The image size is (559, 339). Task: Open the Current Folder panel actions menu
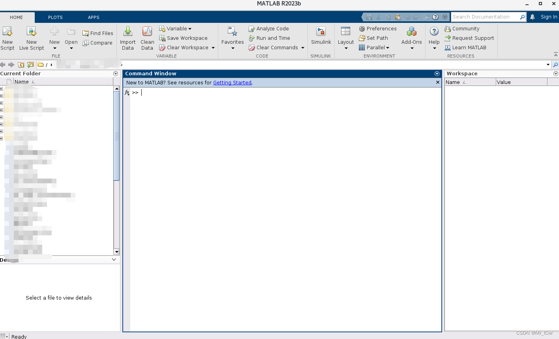(116, 74)
